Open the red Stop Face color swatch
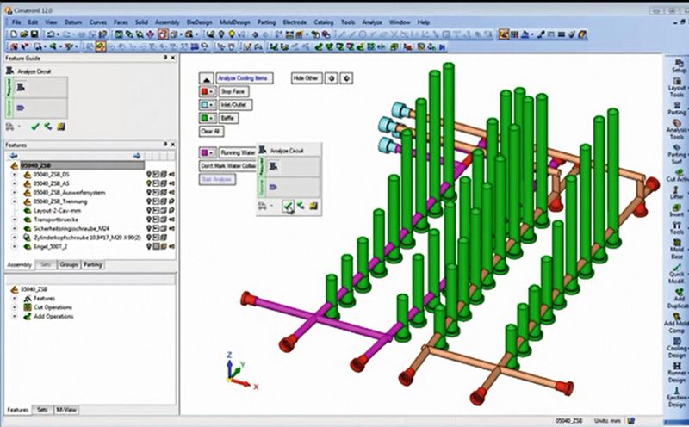This screenshot has width=689, height=427. tap(208, 91)
